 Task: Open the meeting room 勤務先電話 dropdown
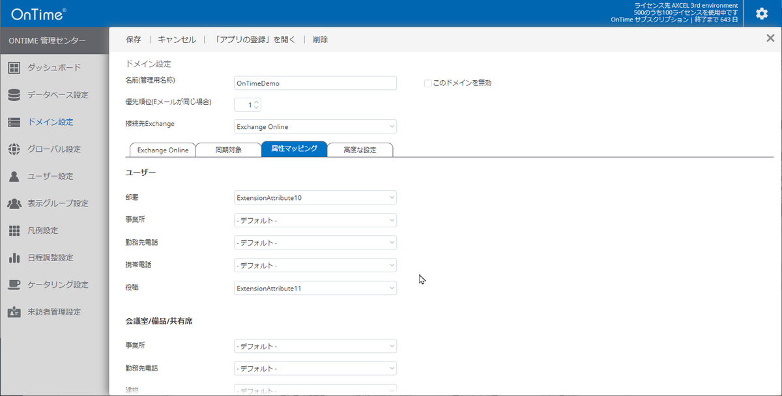315,369
